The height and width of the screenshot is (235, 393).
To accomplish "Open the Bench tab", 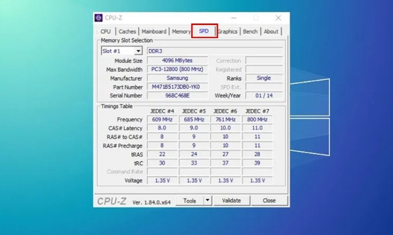I will tap(250, 31).
